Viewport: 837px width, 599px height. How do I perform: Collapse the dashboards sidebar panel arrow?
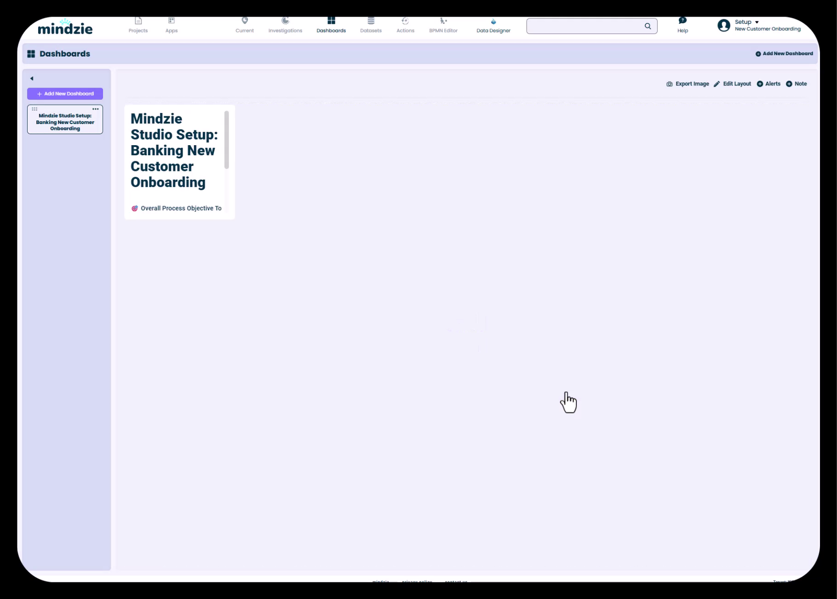point(32,79)
